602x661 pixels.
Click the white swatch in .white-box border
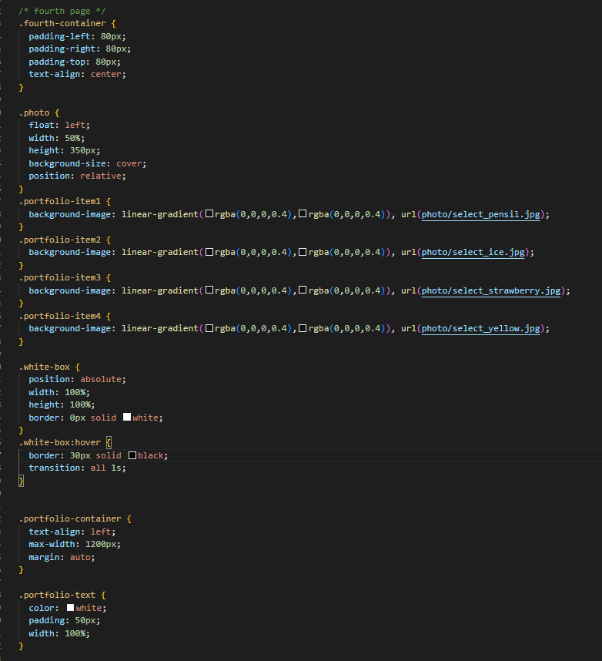pyautogui.click(x=127, y=418)
